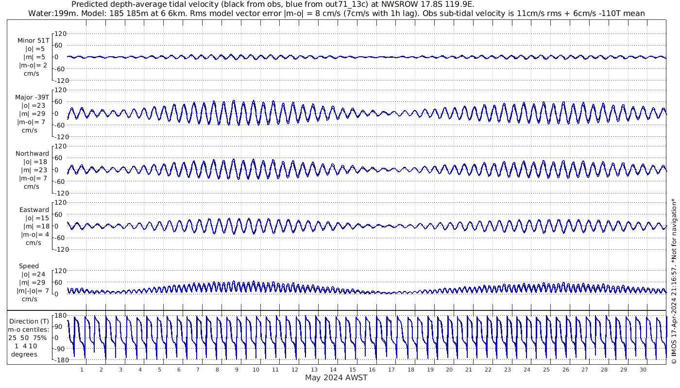Select the subtitle line starting "Water:199m. Model"
The width and height of the screenshot is (680, 388).
[337, 13]
